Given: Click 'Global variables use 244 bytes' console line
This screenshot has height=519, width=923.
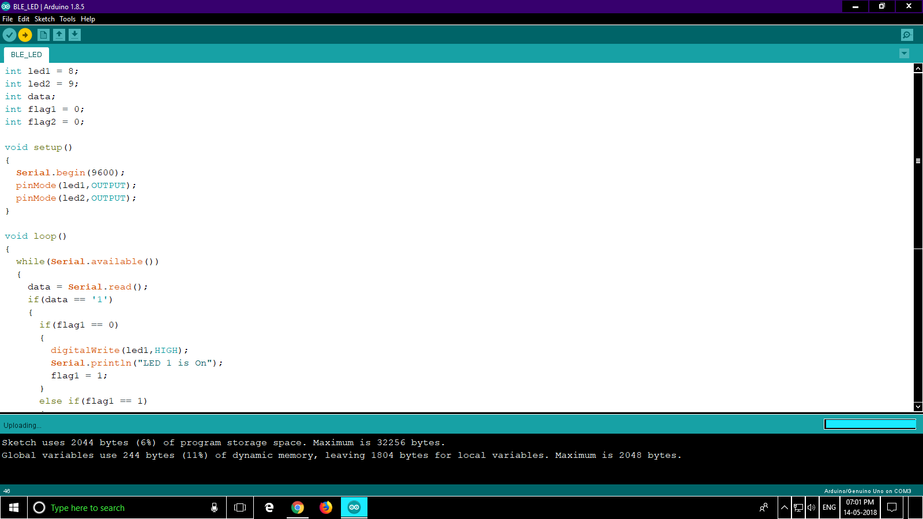Looking at the screenshot, I should pyautogui.click(x=342, y=455).
